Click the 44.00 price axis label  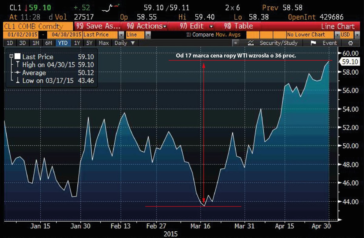click(350, 202)
